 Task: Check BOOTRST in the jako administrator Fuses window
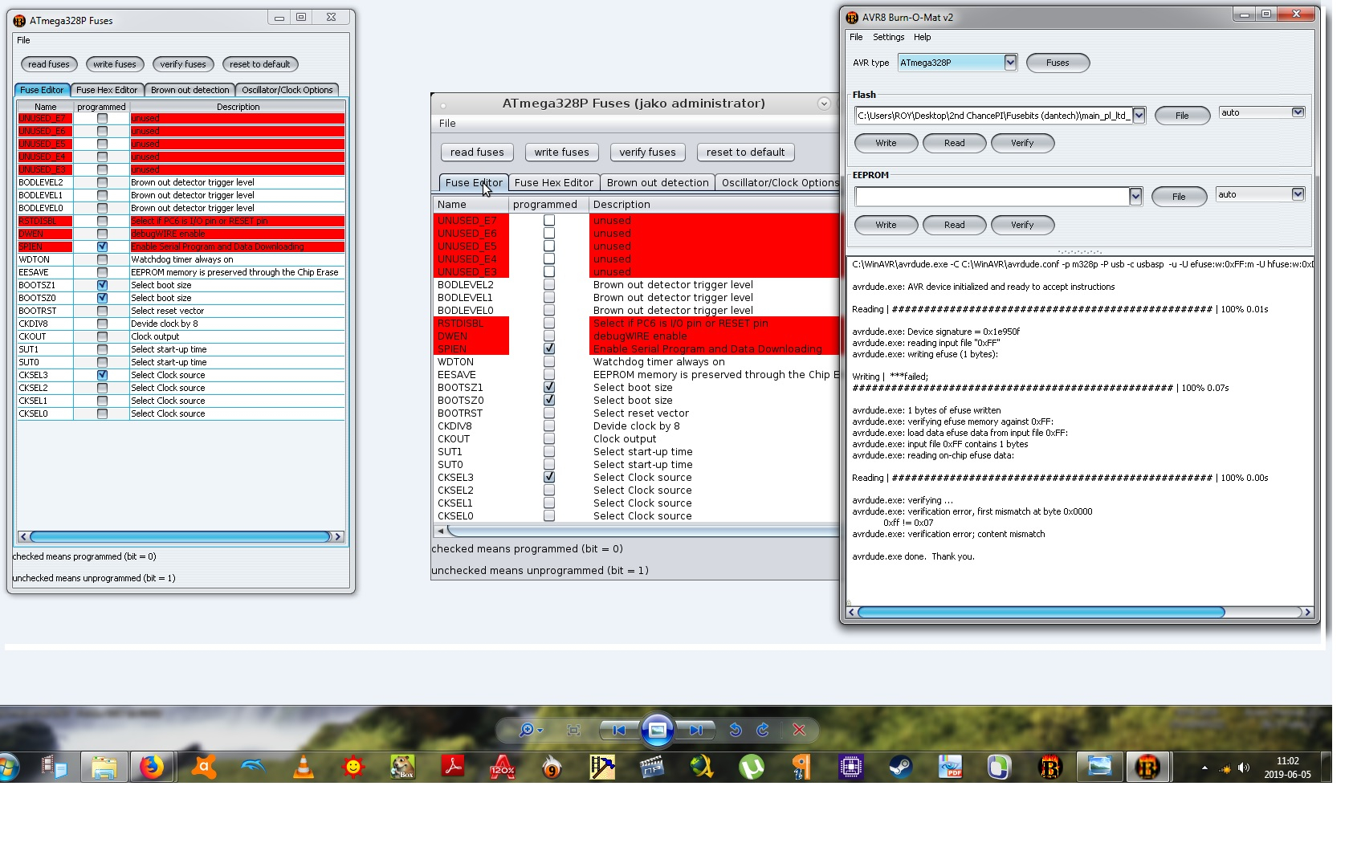click(549, 413)
